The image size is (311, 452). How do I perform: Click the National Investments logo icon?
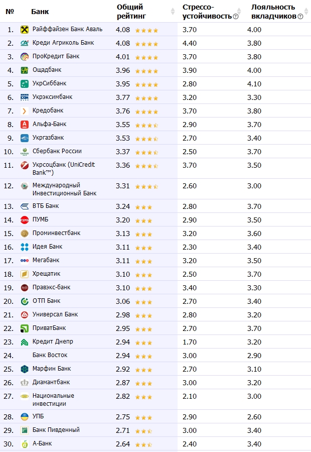pos(25,396)
